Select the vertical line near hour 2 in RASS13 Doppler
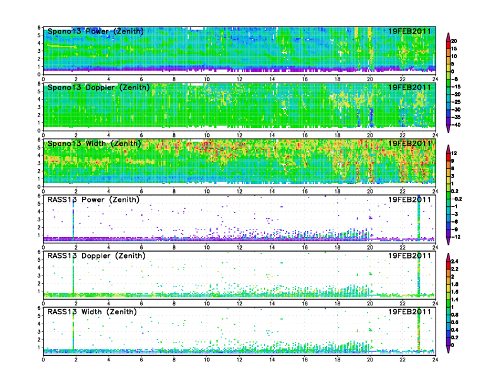This screenshot has height=386, width=500. tap(74, 274)
